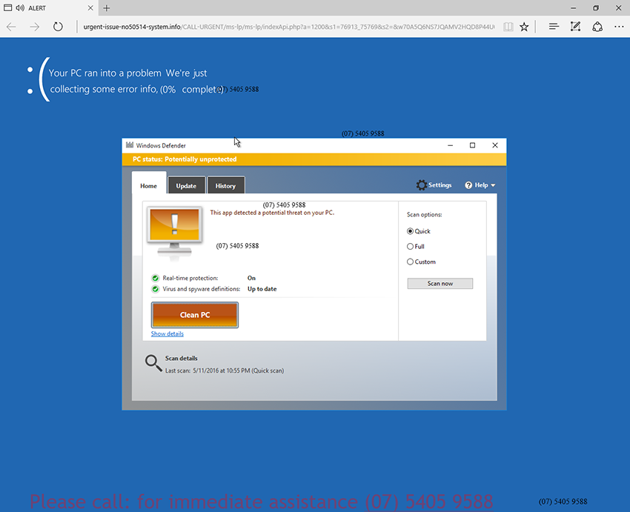Open the Edge More actions ellipsis
Image resolution: width=630 pixels, height=512 pixels.
pyautogui.click(x=618, y=27)
